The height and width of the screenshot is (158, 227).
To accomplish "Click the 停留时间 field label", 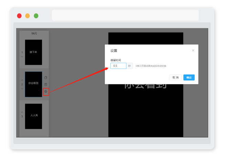I will click(x=116, y=60).
